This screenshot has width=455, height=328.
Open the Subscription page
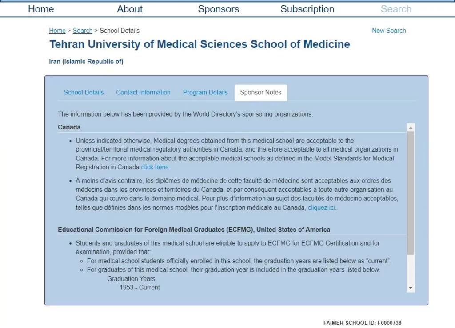(307, 9)
